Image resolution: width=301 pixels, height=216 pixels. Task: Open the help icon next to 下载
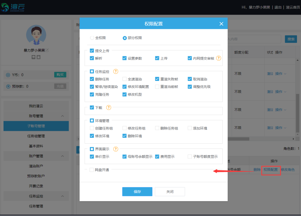pyautogui.click(x=109, y=107)
